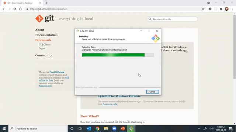This screenshot has width=236, height=132.
Task: Click the installation progress bar
Action: point(118,55)
